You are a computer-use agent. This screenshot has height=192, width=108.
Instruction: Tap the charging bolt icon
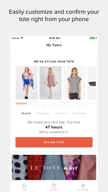pyautogui.click(x=96, y=38)
